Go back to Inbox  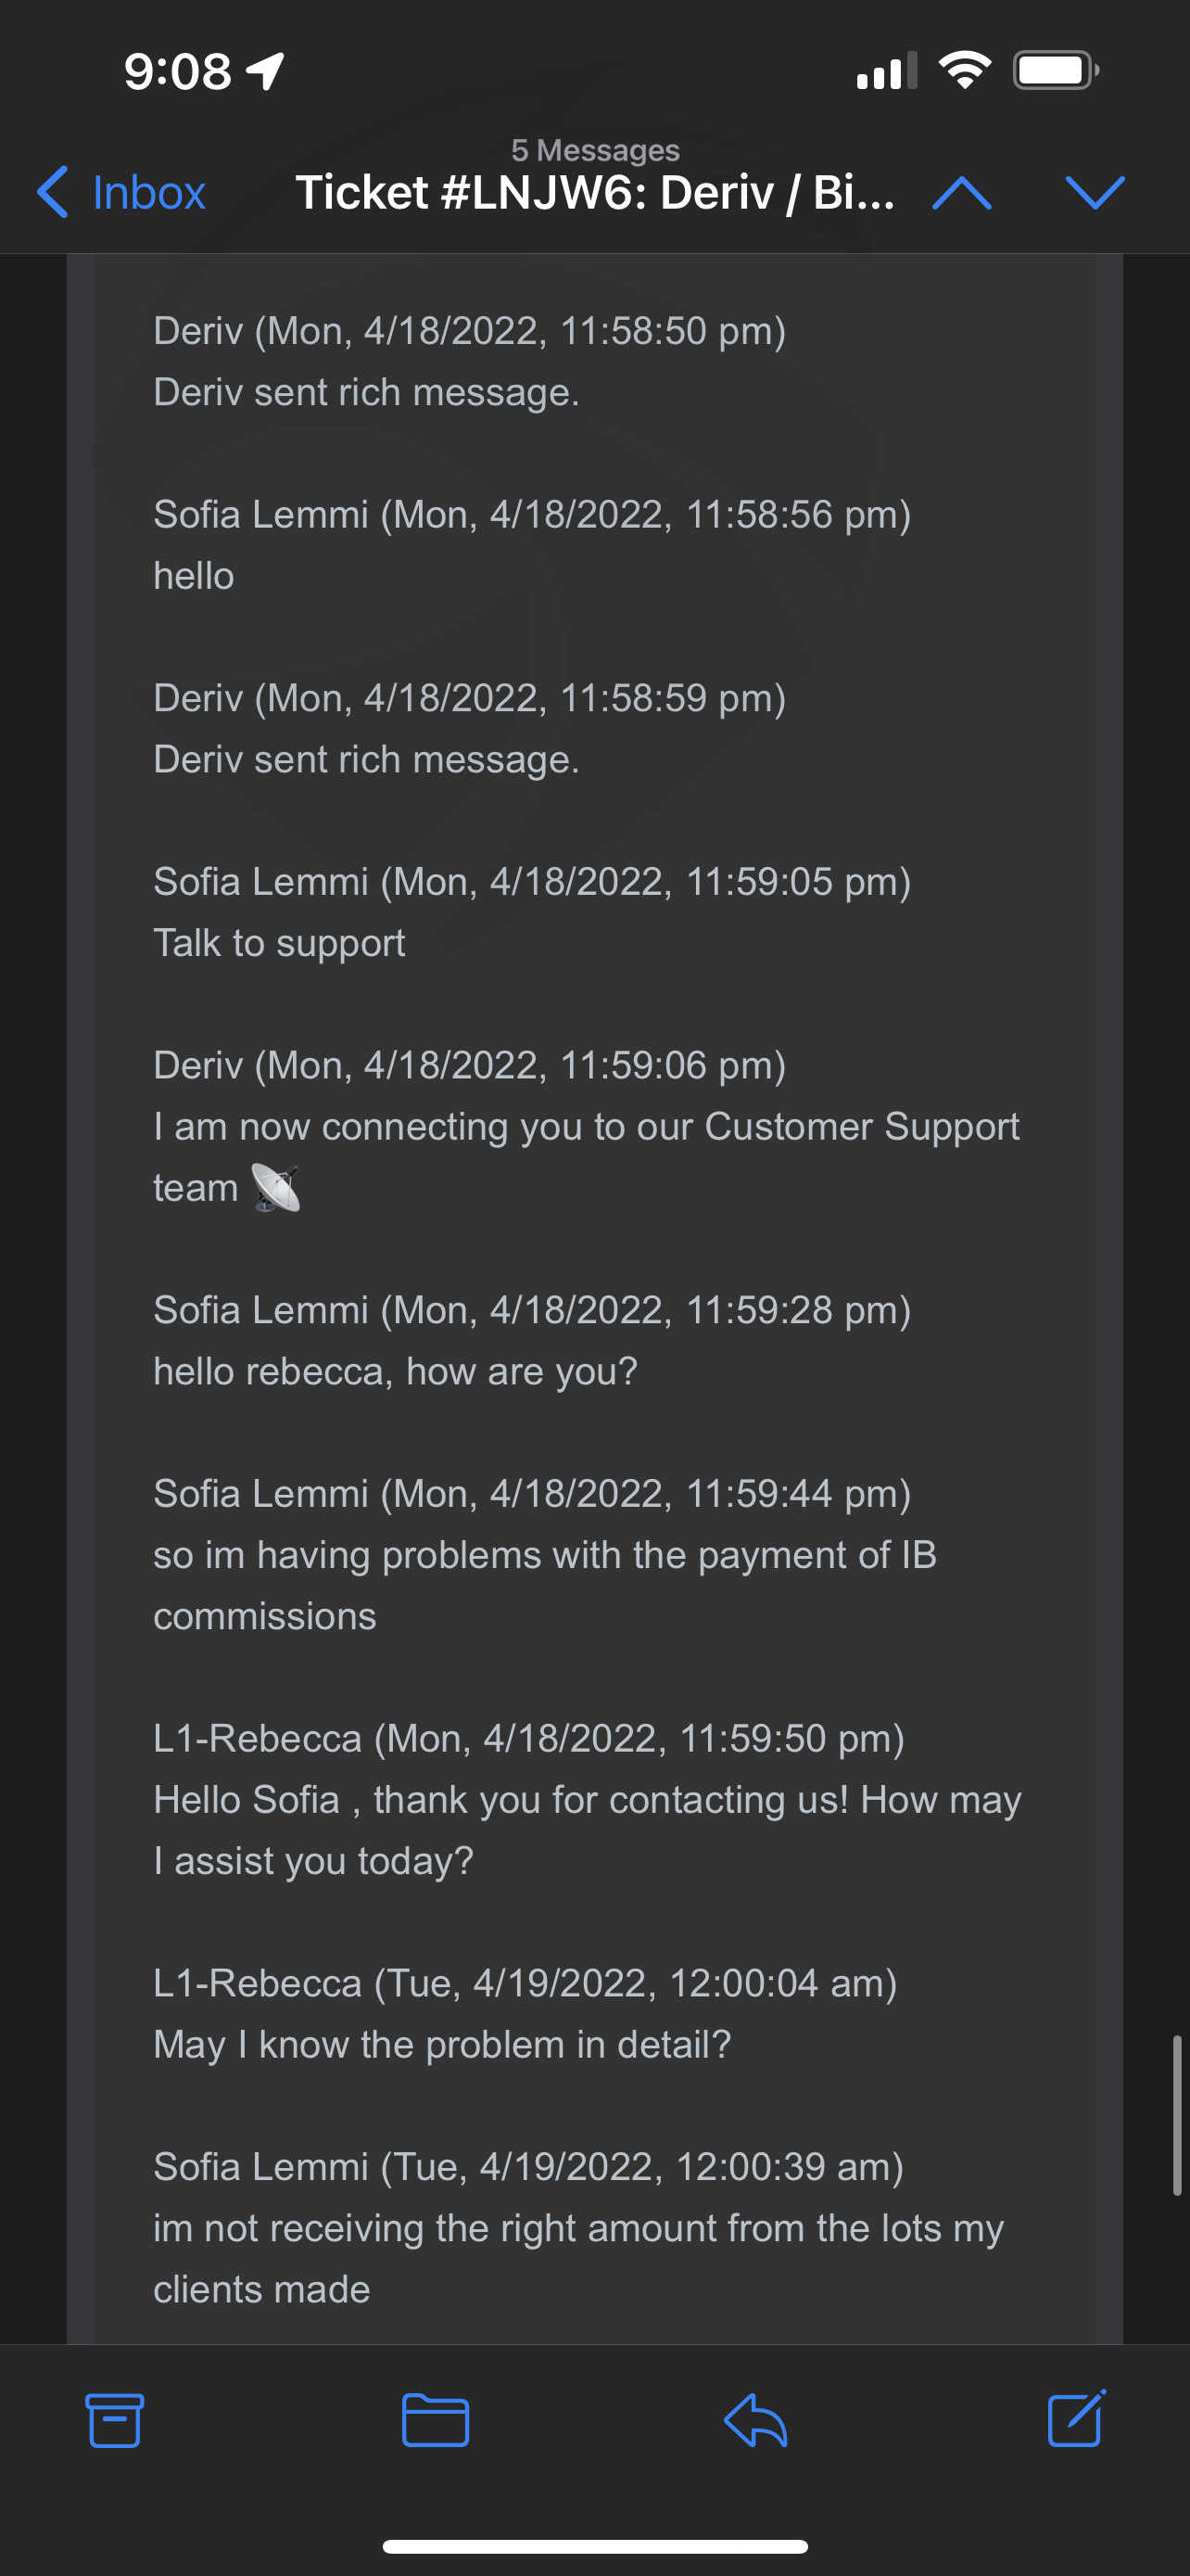[122, 192]
